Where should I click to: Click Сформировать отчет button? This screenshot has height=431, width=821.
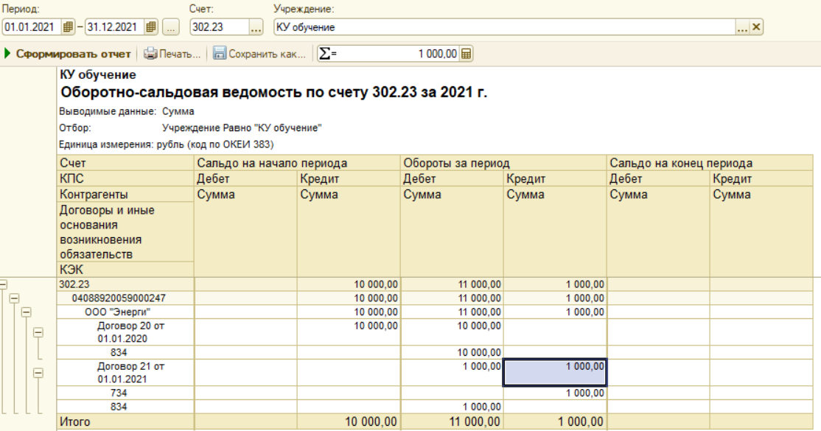[x=68, y=54]
